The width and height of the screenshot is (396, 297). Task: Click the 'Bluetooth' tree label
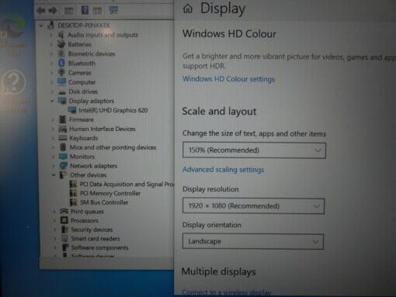pyautogui.click(x=82, y=63)
